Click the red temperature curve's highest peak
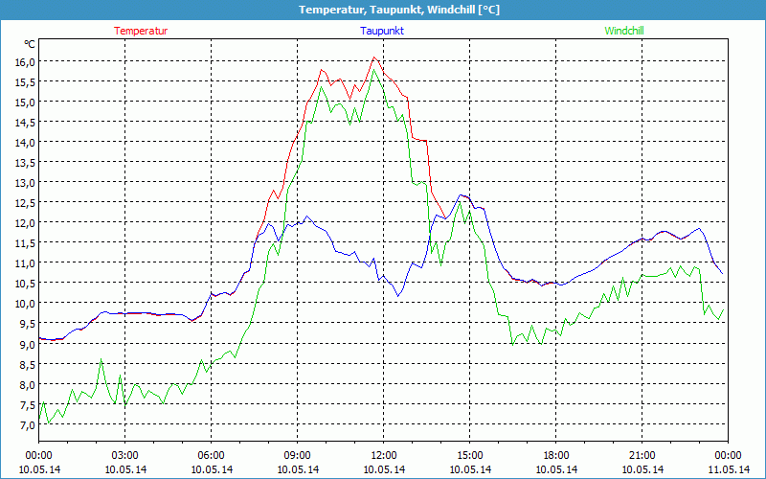The width and height of the screenshot is (766, 479). [x=375, y=57]
